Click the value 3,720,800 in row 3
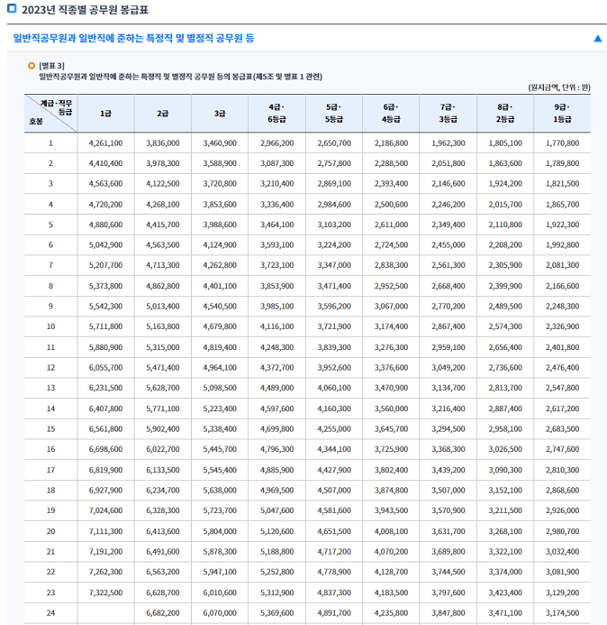Screen dimensions: 607x625 click(220, 184)
